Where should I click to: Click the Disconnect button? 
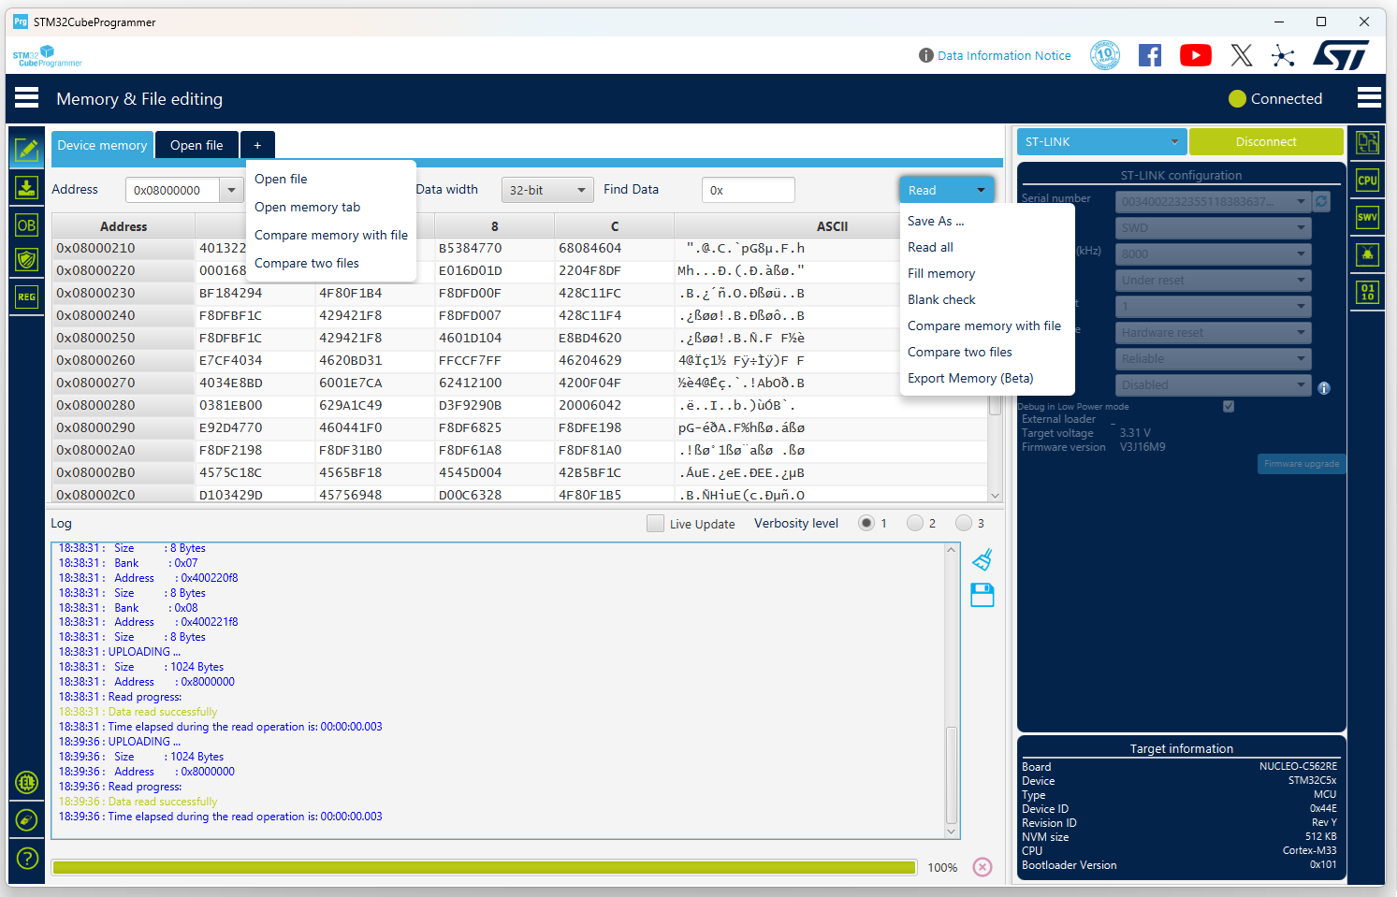1266,142
